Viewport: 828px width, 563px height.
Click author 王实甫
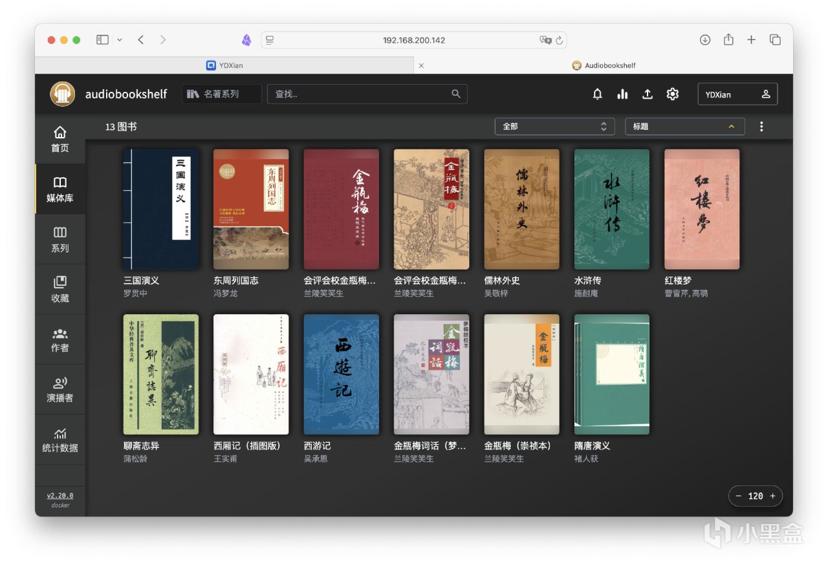point(226,459)
